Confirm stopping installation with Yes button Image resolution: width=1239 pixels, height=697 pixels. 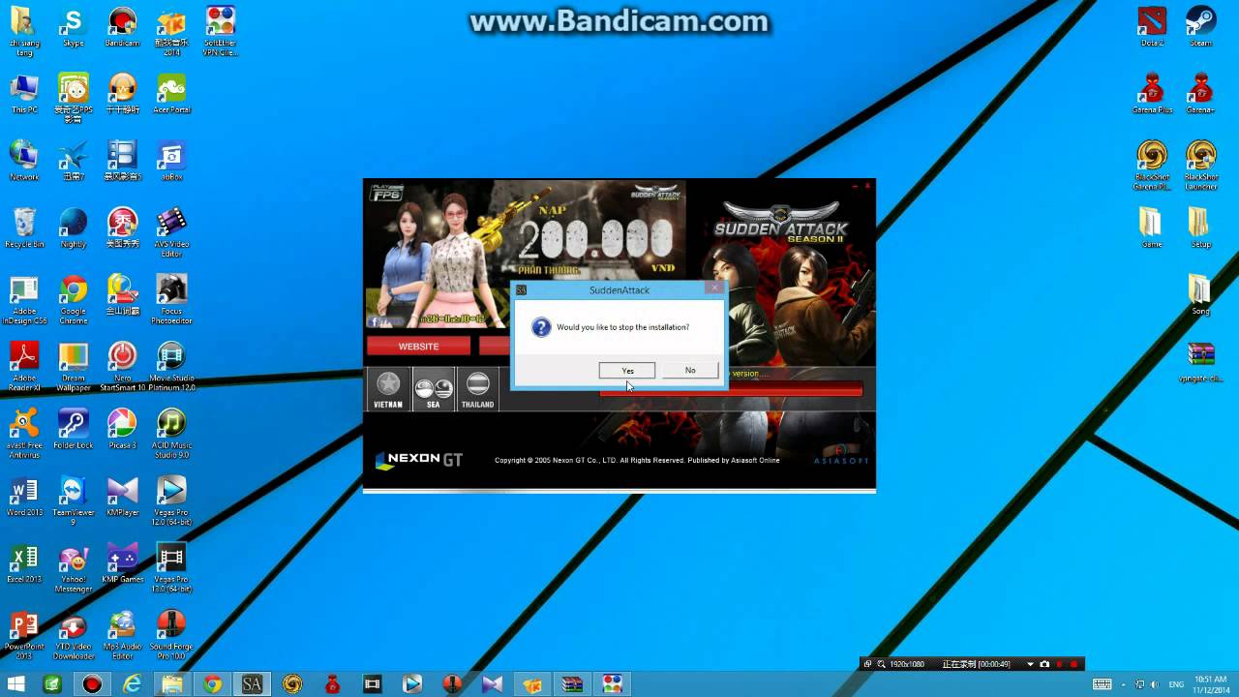tap(627, 371)
